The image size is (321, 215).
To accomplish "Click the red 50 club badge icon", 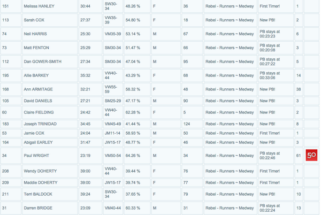I will pos(311,155).
